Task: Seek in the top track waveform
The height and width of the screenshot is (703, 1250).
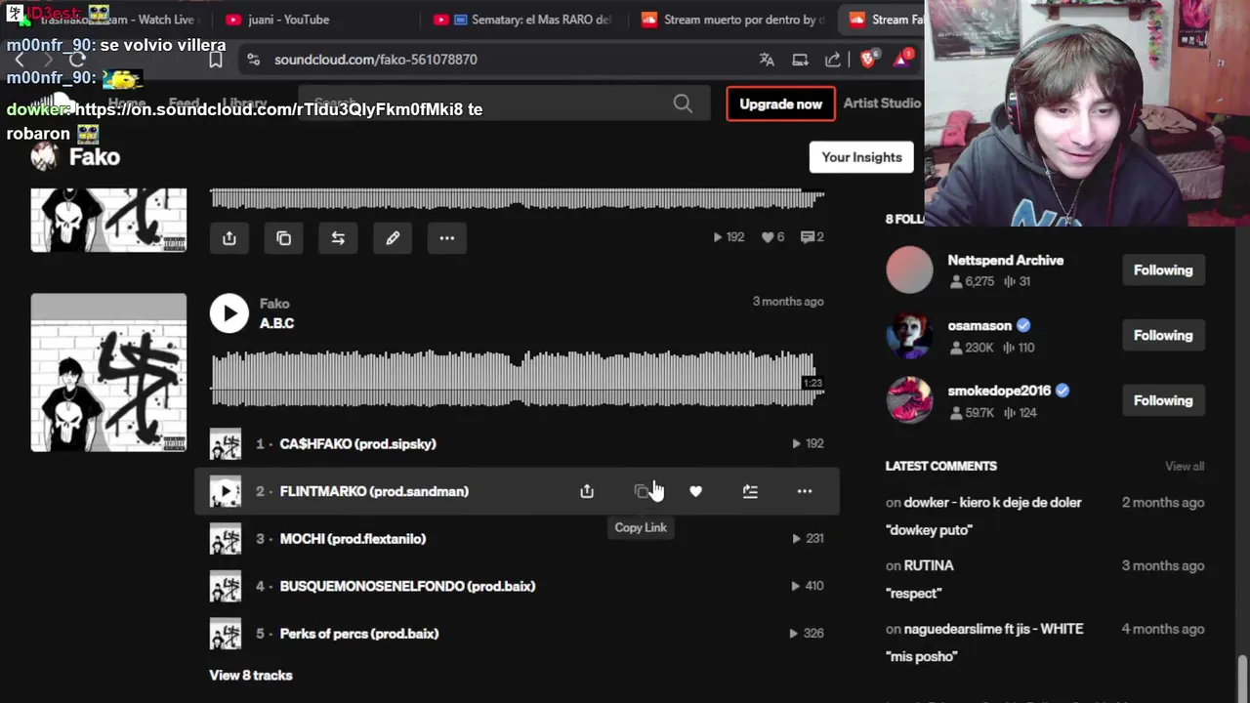Action: (518, 199)
